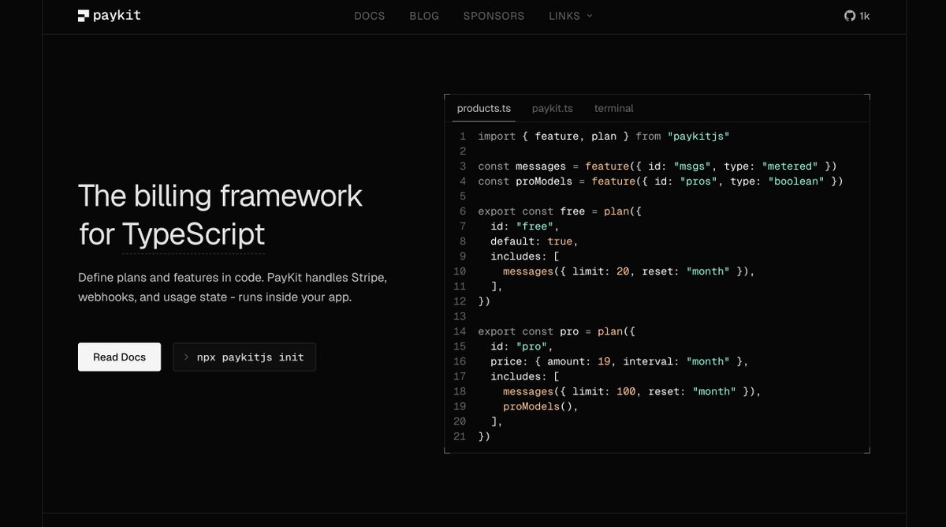946x527 pixels.
Task: Open the DOCS nav link
Action: point(370,16)
